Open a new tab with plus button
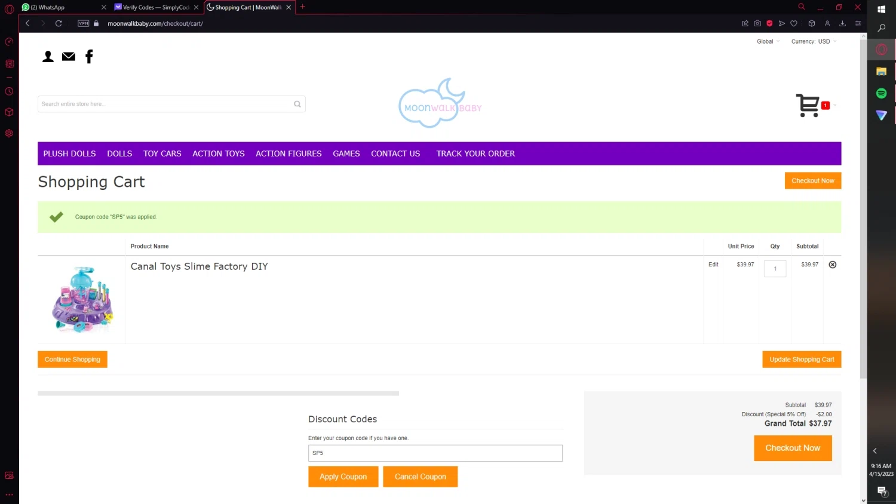The image size is (896, 504). click(302, 7)
